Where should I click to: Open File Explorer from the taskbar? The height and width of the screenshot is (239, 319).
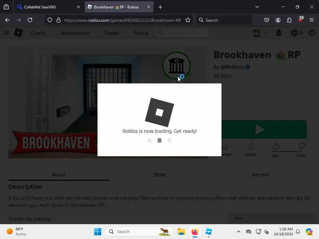coord(181,232)
